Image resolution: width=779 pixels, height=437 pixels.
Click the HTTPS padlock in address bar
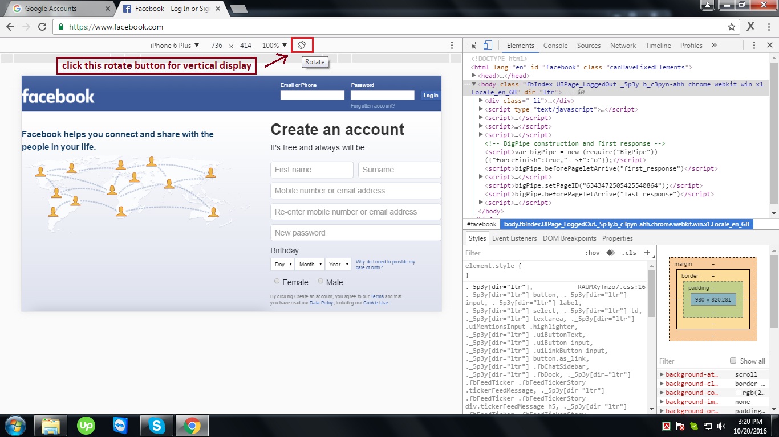pos(60,26)
